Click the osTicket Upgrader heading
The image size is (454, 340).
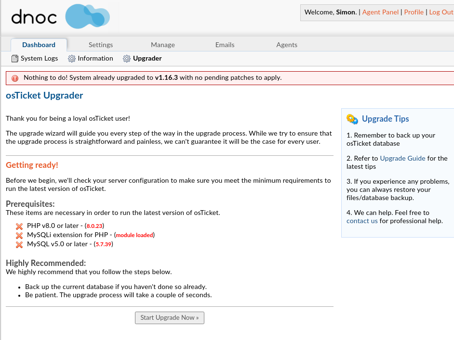(44, 96)
